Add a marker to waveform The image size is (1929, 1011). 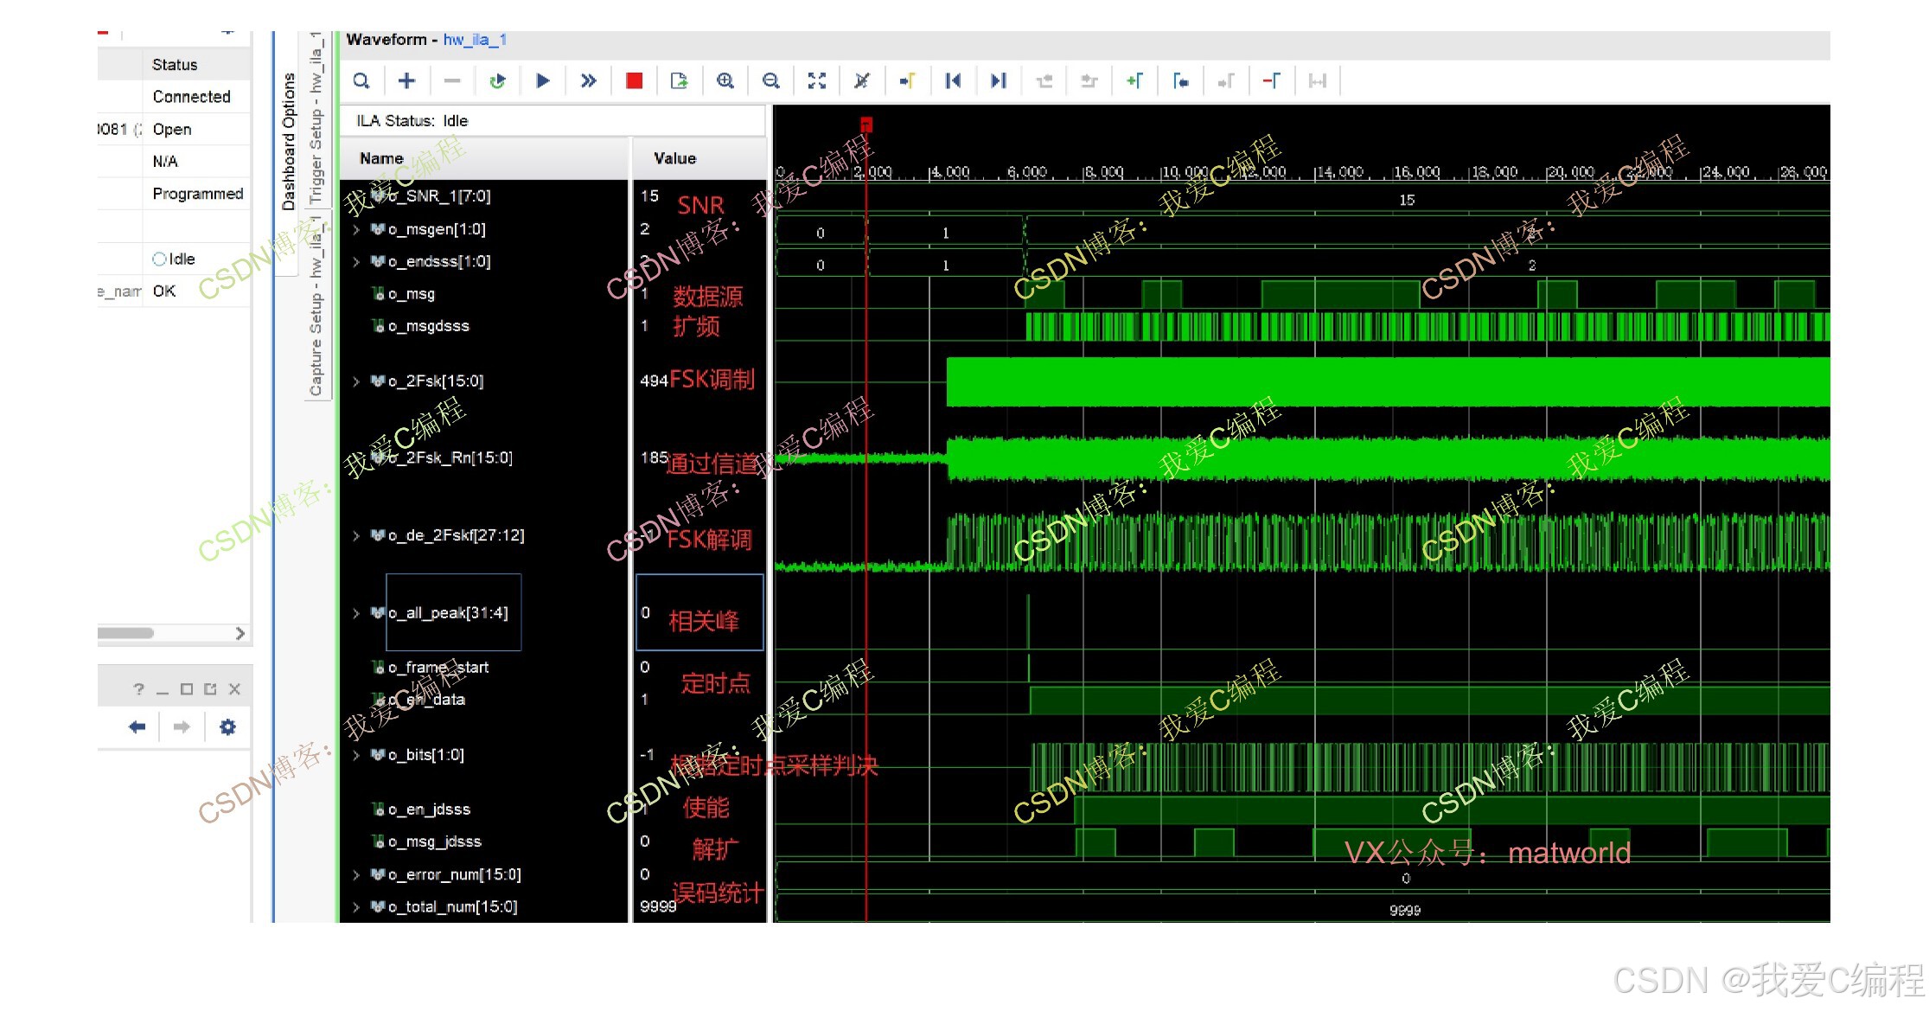point(1135,80)
